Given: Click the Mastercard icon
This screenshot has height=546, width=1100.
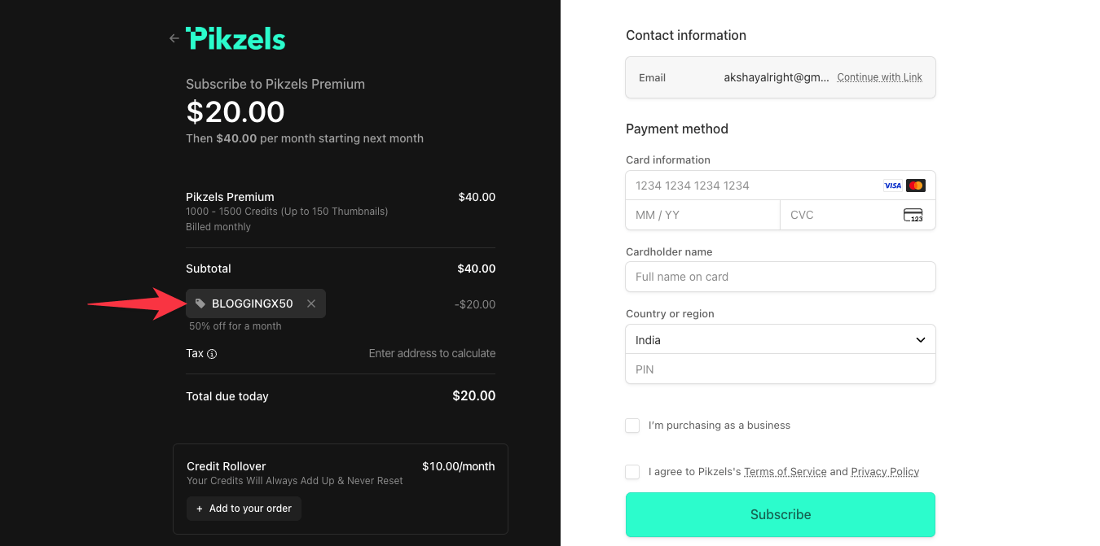Looking at the screenshot, I should pos(916,185).
